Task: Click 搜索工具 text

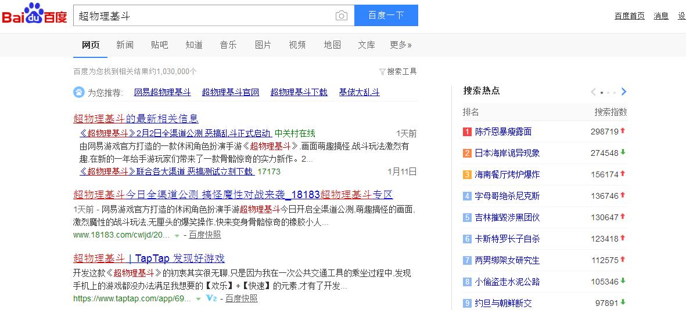Action: pos(402,72)
